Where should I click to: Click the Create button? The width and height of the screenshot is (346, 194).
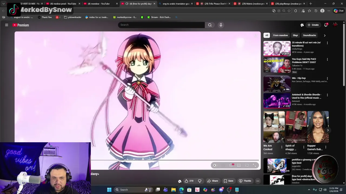coord(313,25)
